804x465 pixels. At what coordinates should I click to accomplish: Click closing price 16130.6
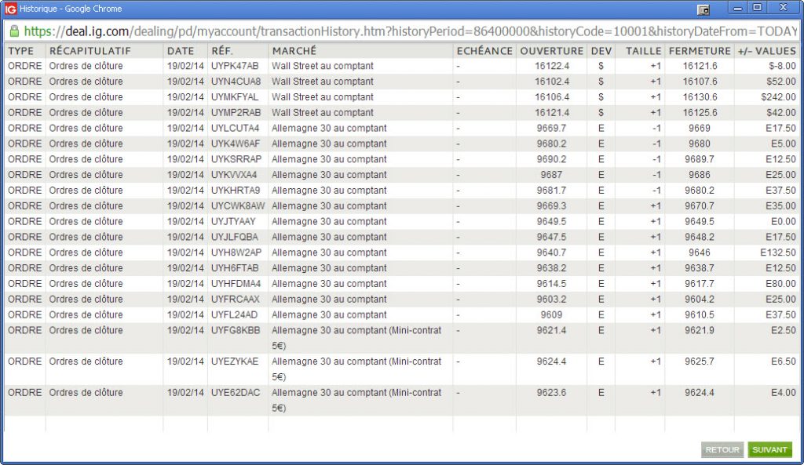pyautogui.click(x=700, y=96)
